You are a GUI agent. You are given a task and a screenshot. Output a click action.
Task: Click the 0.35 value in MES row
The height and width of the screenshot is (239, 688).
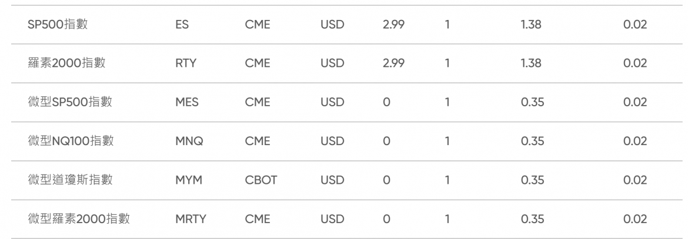coord(532,103)
